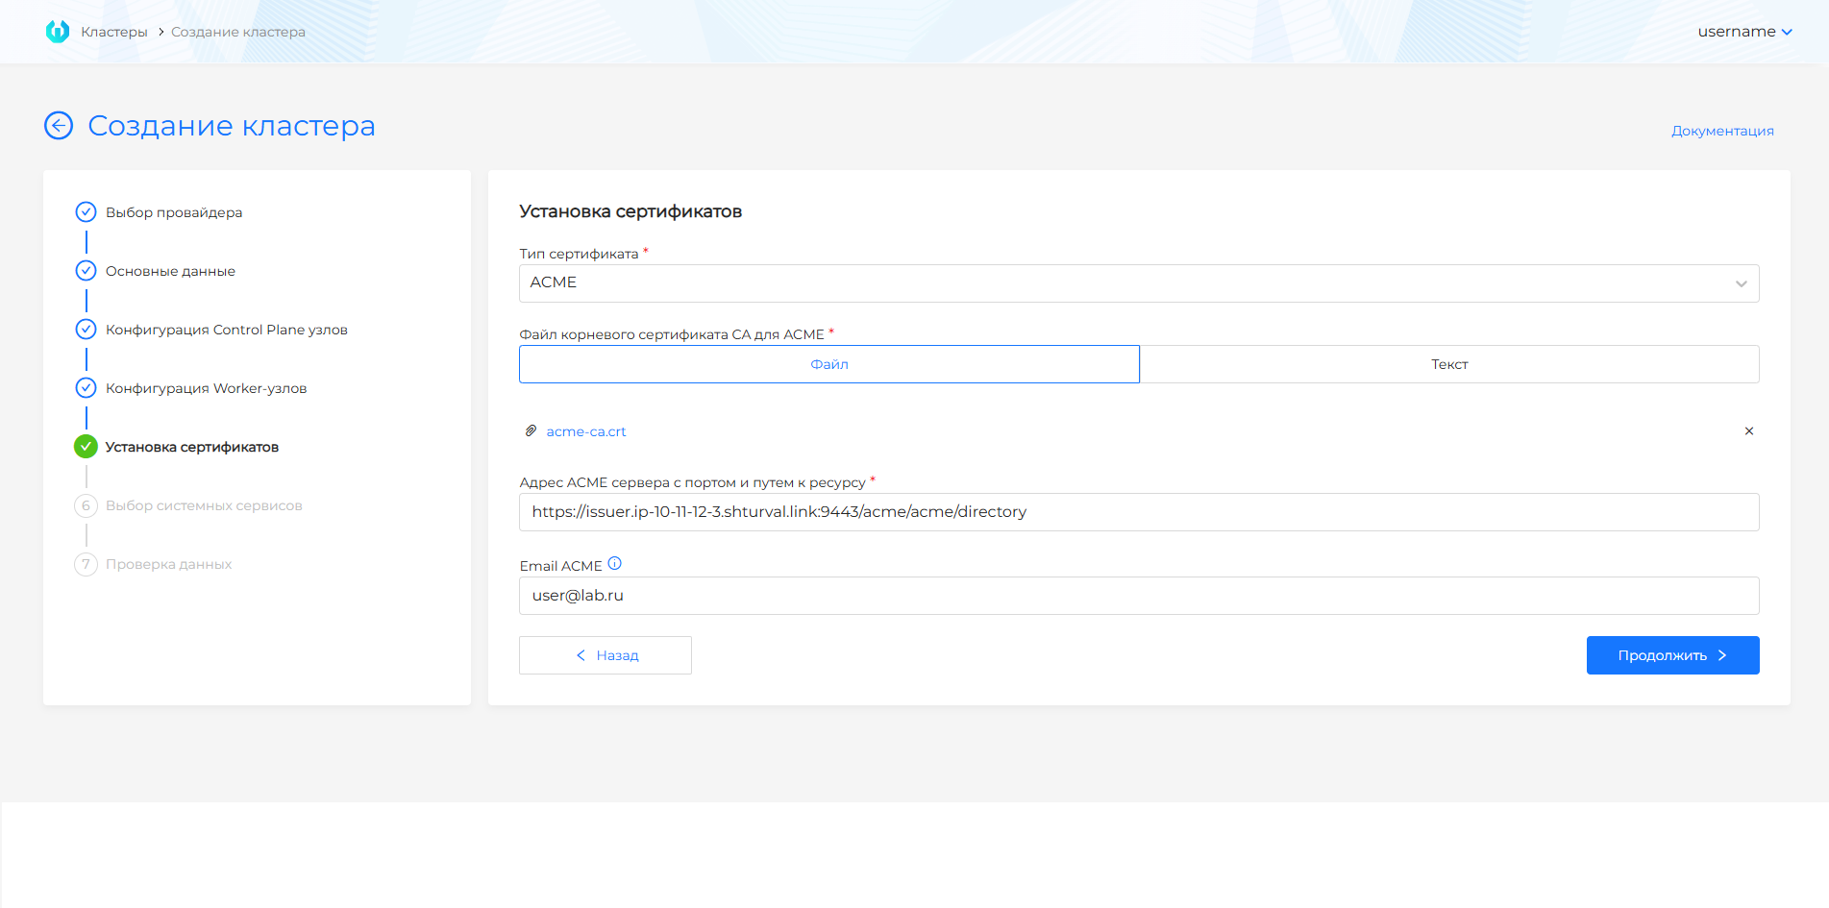
Task: Open the Тип сертификата dropdown
Action: (1138, 283)
